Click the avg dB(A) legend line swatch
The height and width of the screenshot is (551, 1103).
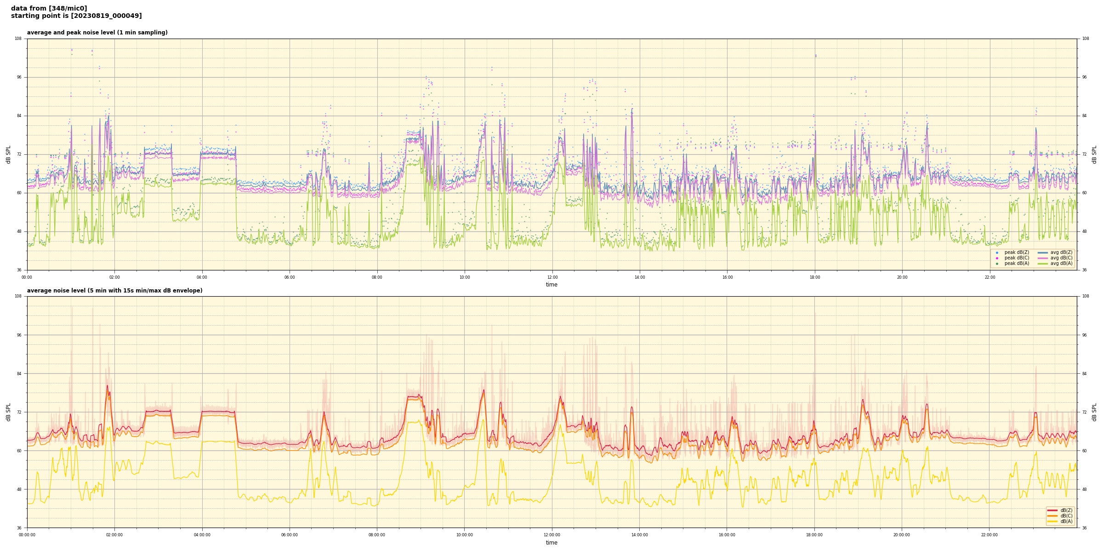click(x=1043, y=264)
